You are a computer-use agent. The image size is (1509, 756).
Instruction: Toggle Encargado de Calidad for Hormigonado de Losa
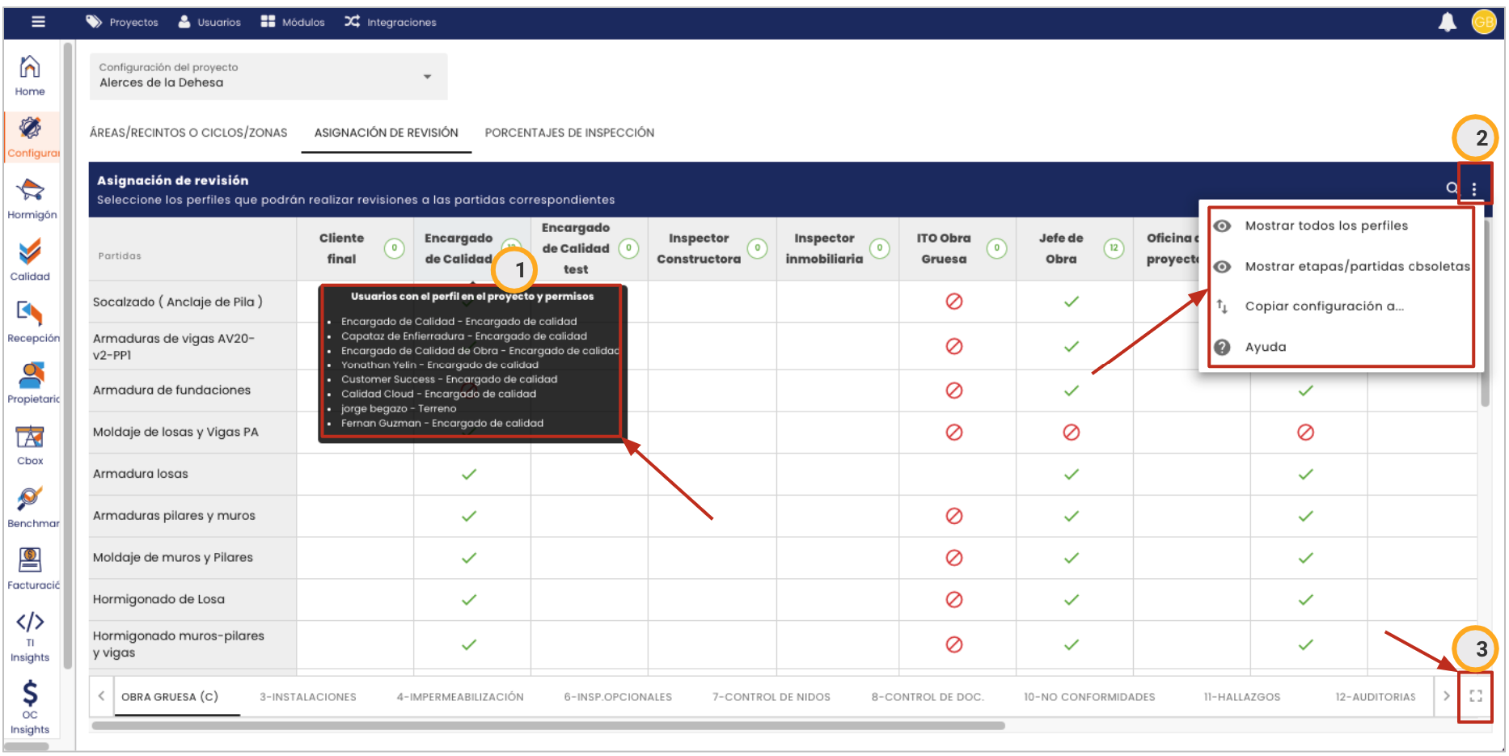tap(468, 600)
